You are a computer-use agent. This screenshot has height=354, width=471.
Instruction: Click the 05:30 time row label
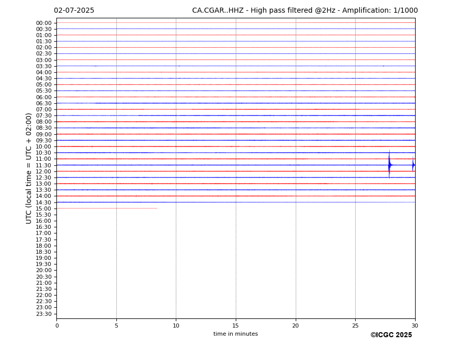click(x=44, y=91)
